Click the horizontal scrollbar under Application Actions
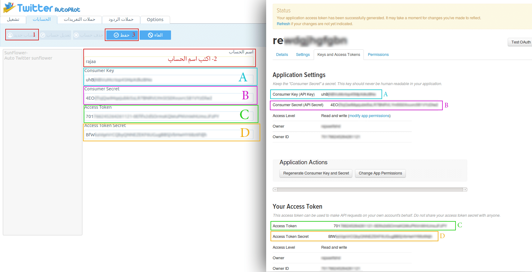 coord(370,189)
